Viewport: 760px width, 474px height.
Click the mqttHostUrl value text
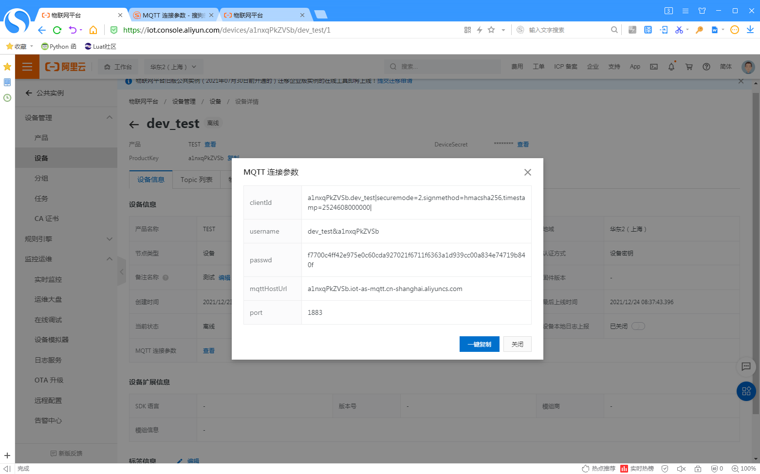click(385, 289)
